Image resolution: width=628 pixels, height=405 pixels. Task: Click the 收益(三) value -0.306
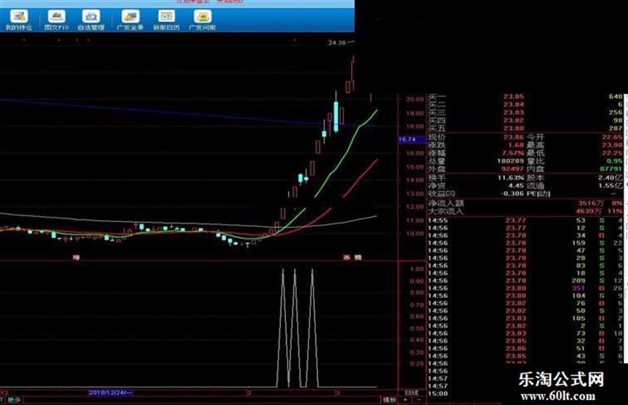(512, 194)
